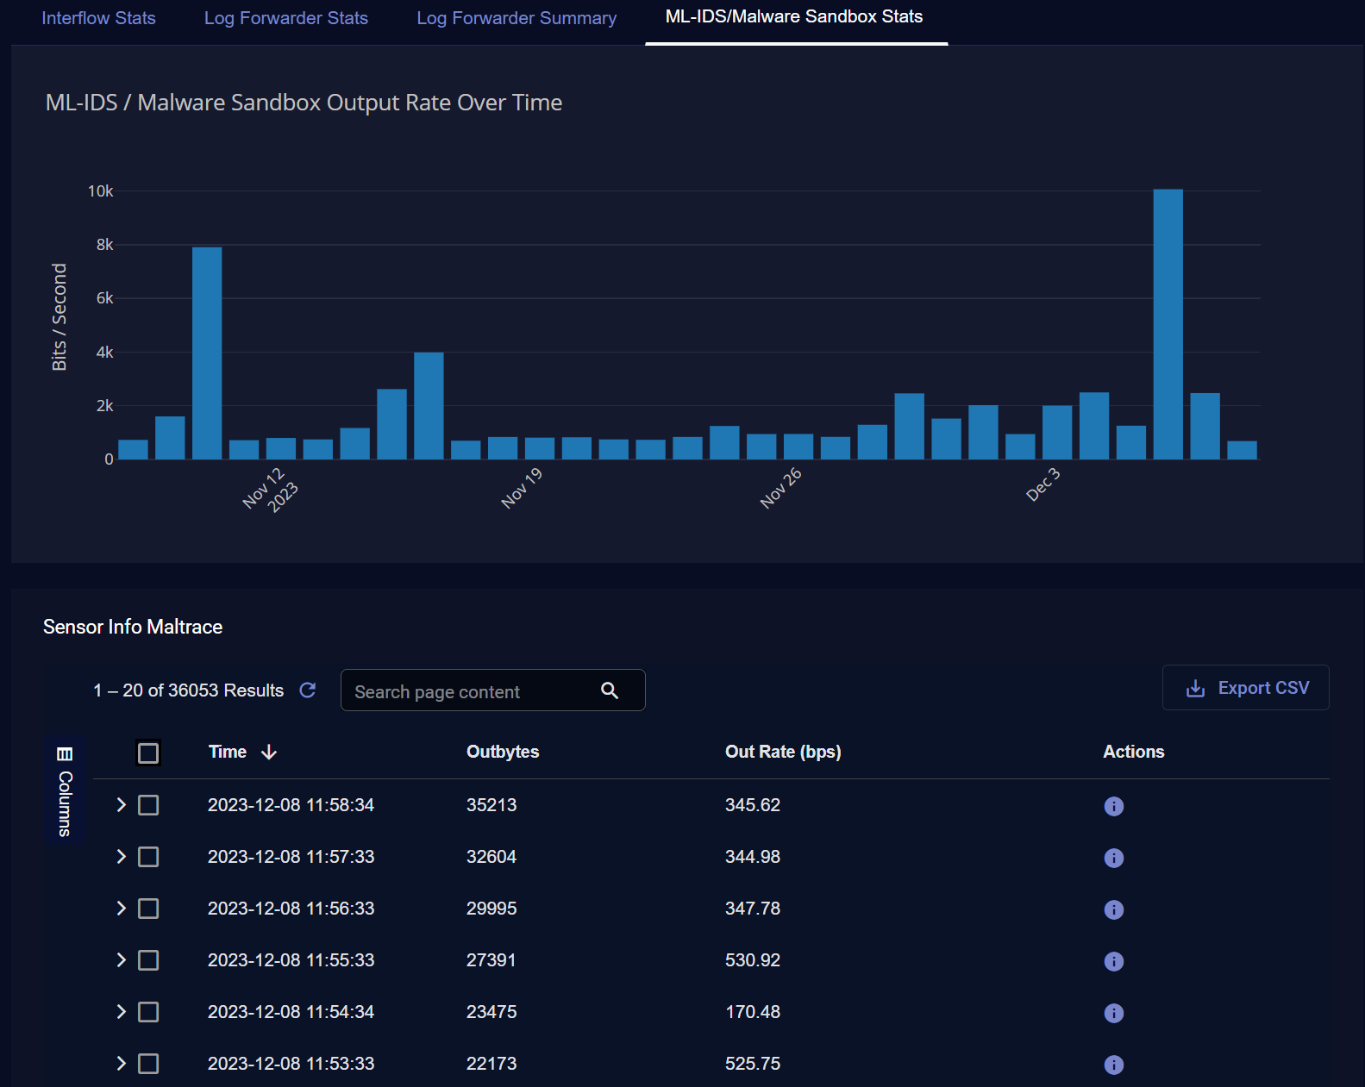This screenshot has height=1087, width=1365.
Task: Click the Export CSV button
Action: pos(1245,688)
